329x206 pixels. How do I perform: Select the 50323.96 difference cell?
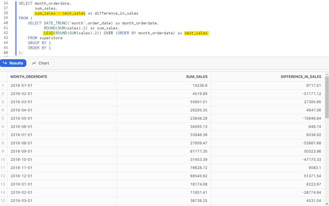click(312, 151)
